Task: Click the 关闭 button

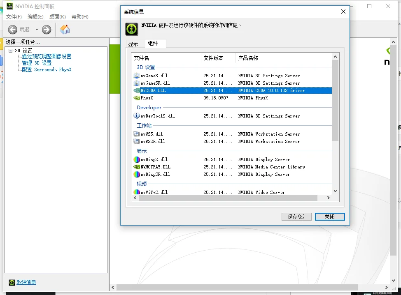Action: [x=330, y=217]
